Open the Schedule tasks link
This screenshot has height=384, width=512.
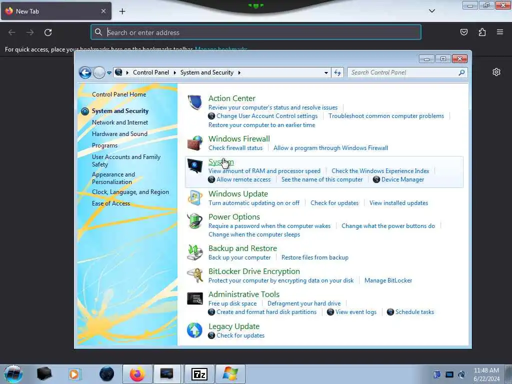coord(414,312)
